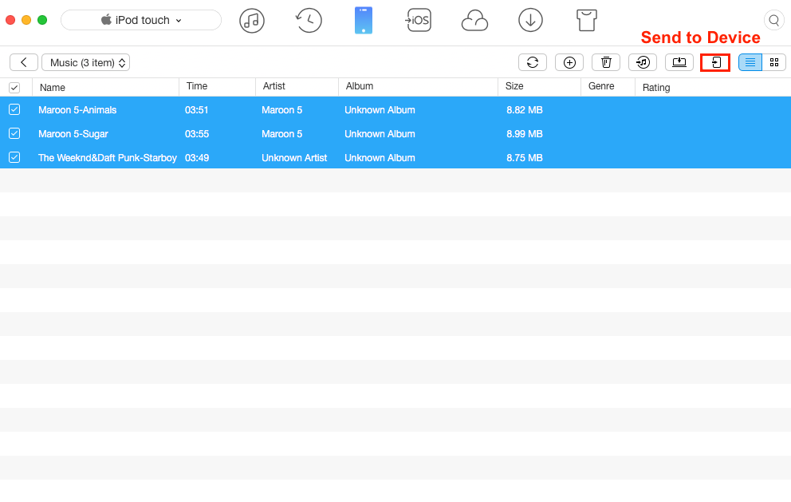Expand the Music (3 item) category dropdown
791x502 pixels.
point(86,62)
